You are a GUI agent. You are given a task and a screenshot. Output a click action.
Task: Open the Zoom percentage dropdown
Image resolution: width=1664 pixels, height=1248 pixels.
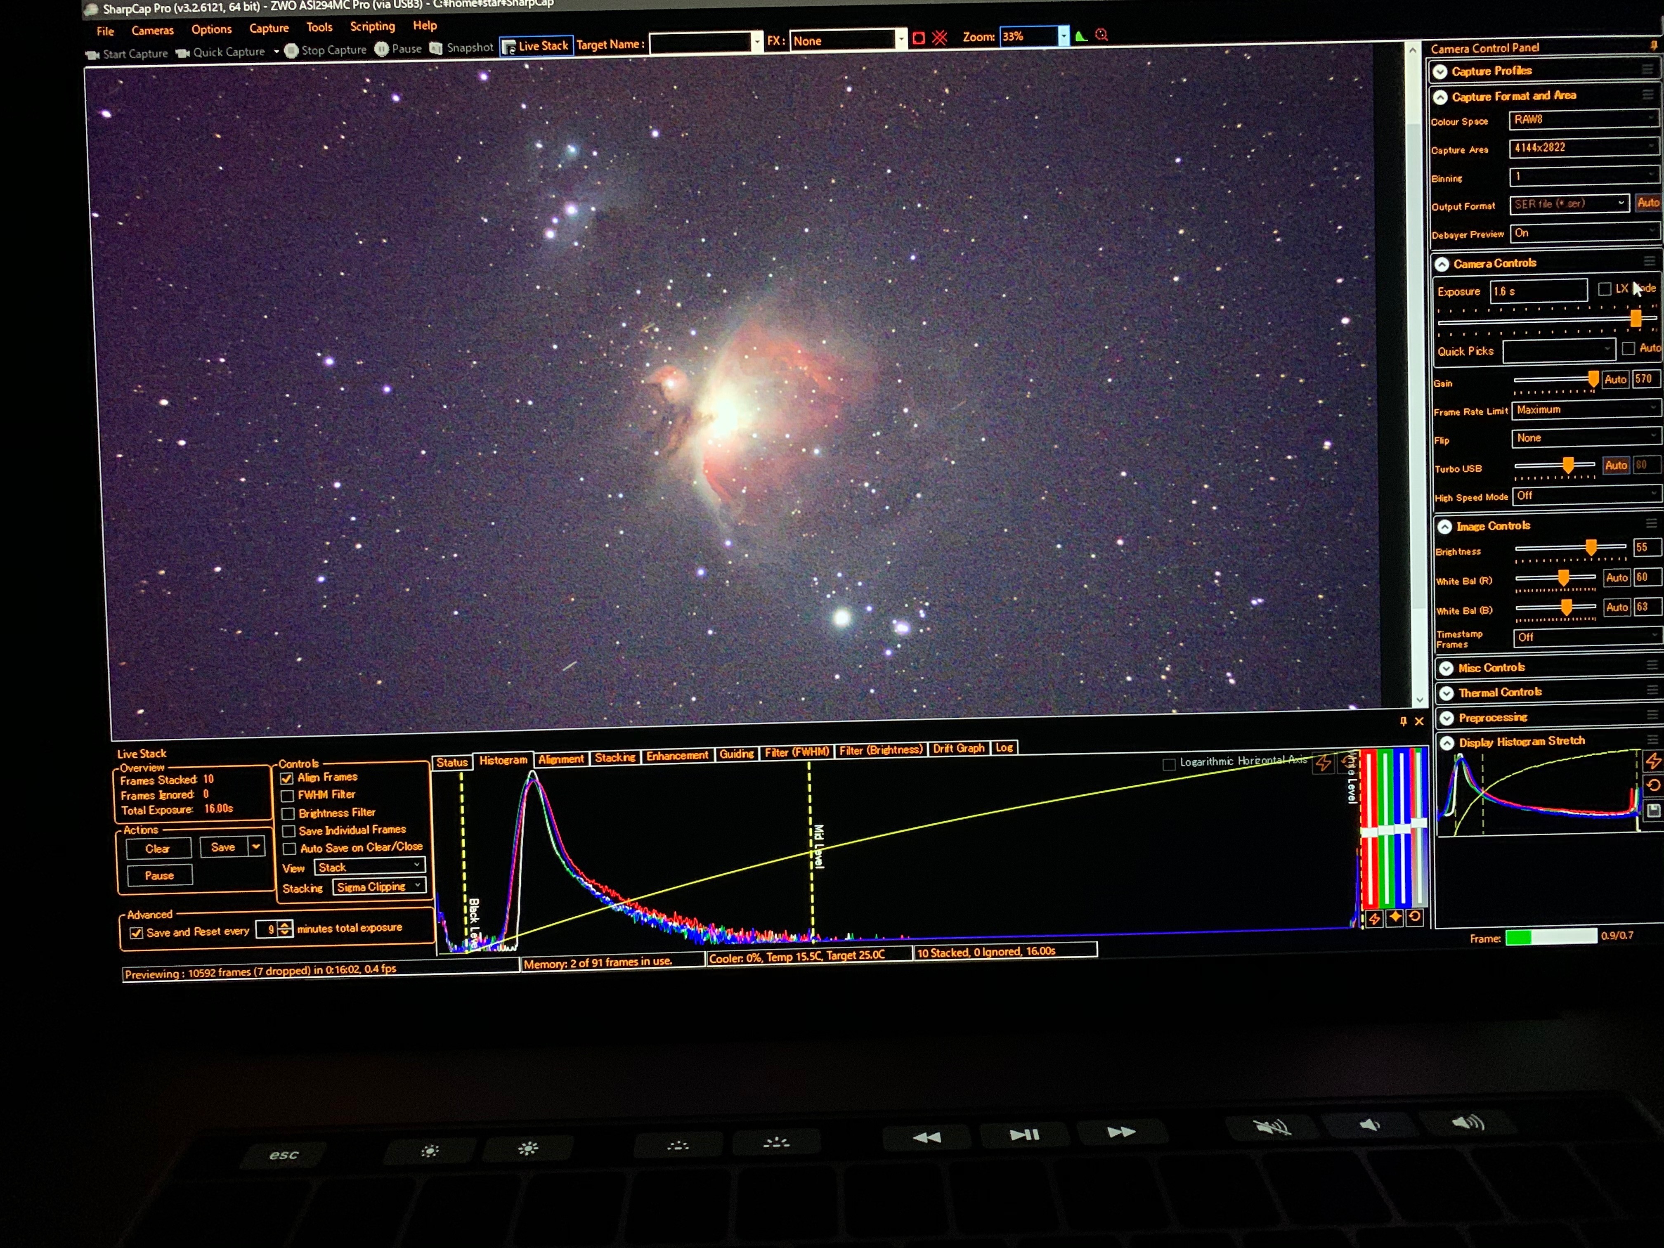click(1063, 36)
